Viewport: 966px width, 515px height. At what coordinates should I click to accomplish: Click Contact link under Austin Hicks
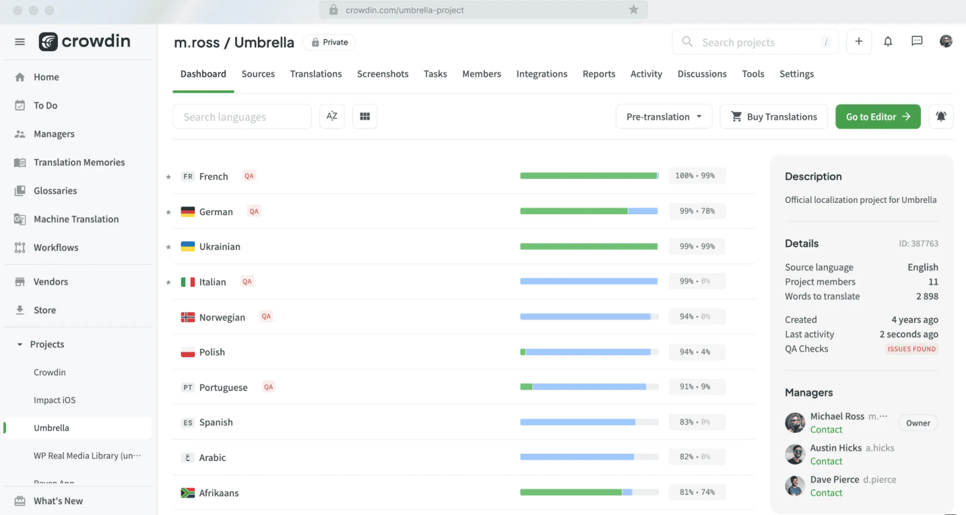click(x=826, y=461)
